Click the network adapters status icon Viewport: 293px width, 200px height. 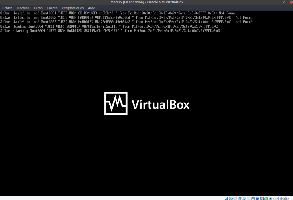point(239,198)
